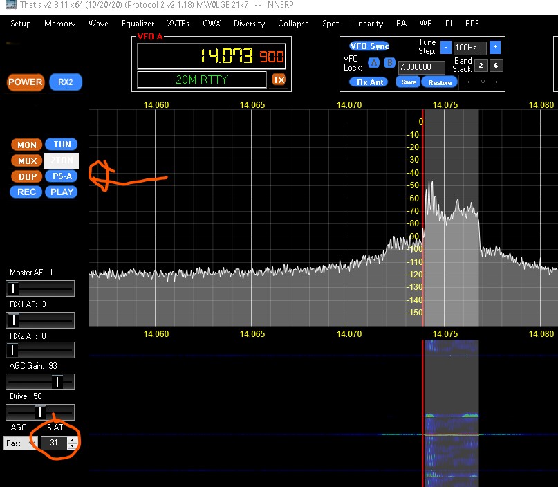
Task: Open the CWX menu
Action: coord(212,24)
